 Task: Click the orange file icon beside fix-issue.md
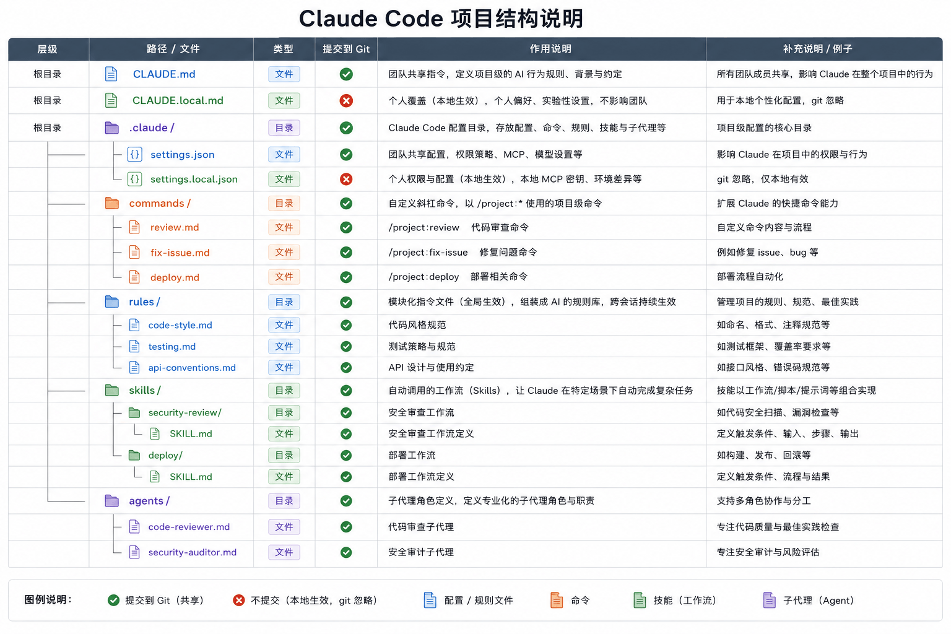click(134, 252)
